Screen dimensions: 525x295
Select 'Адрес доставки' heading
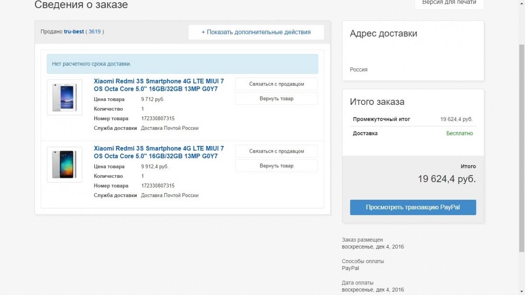coord(384,34)
